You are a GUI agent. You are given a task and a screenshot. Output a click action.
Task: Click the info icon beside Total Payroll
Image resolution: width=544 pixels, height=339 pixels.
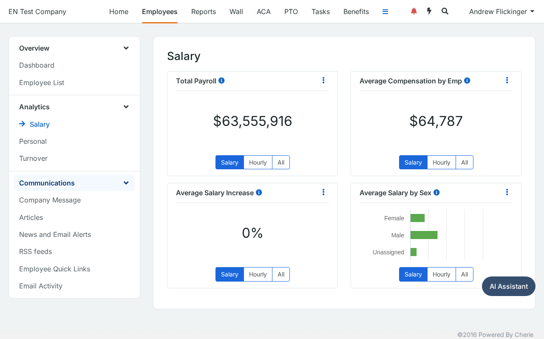221,80
